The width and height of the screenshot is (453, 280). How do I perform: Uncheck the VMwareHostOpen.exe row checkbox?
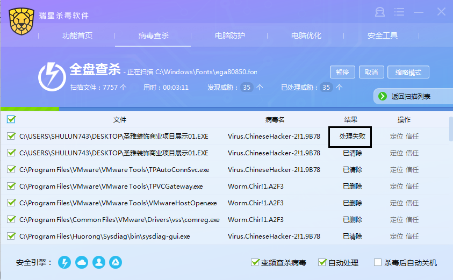click(11, 203)
